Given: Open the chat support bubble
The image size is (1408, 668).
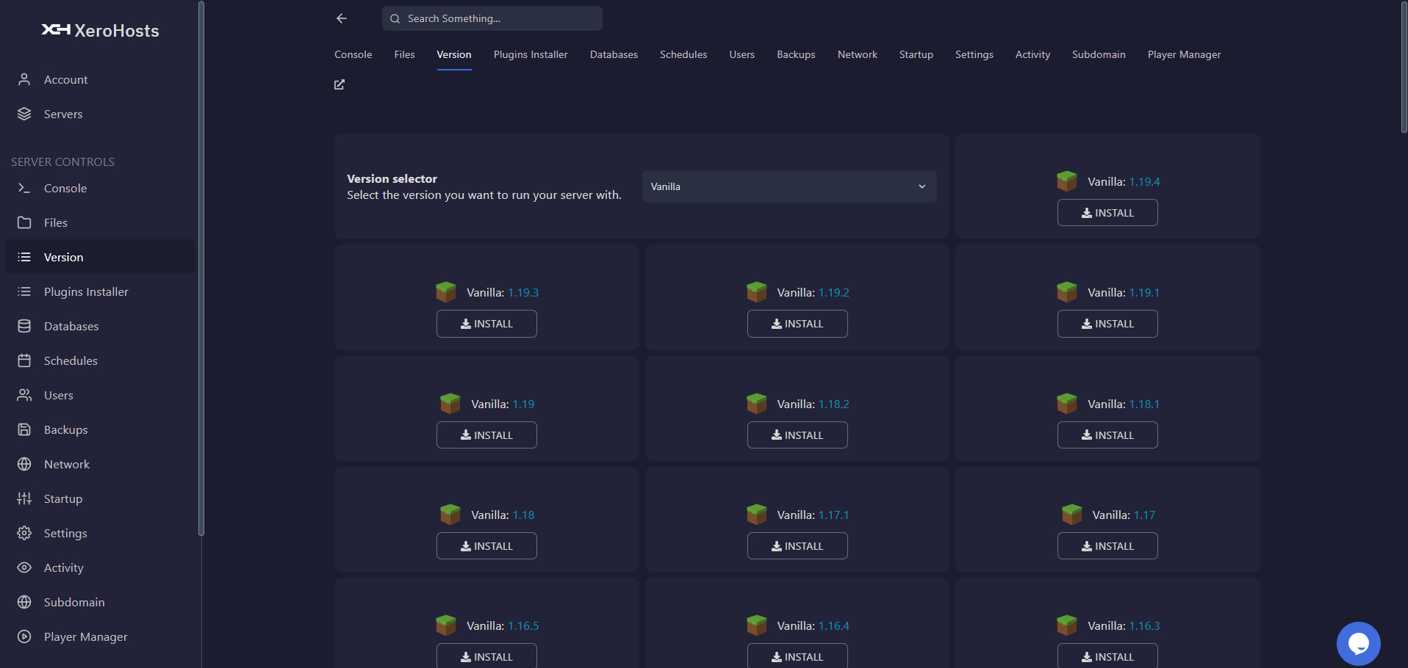Looking at the screenshot, I should click(1359, 643).
